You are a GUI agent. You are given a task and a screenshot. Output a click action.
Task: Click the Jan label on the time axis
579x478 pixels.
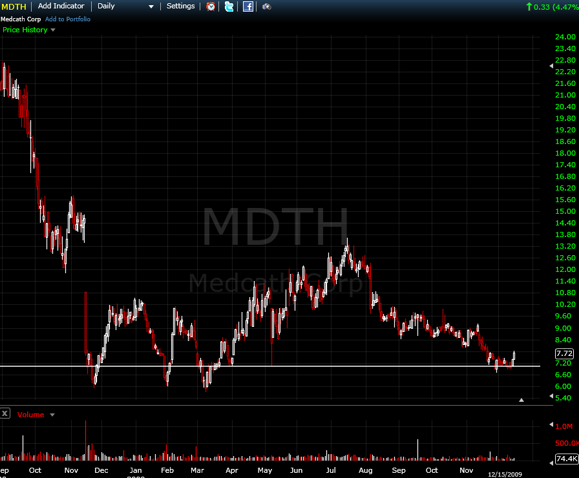click(x=136, y=470)
